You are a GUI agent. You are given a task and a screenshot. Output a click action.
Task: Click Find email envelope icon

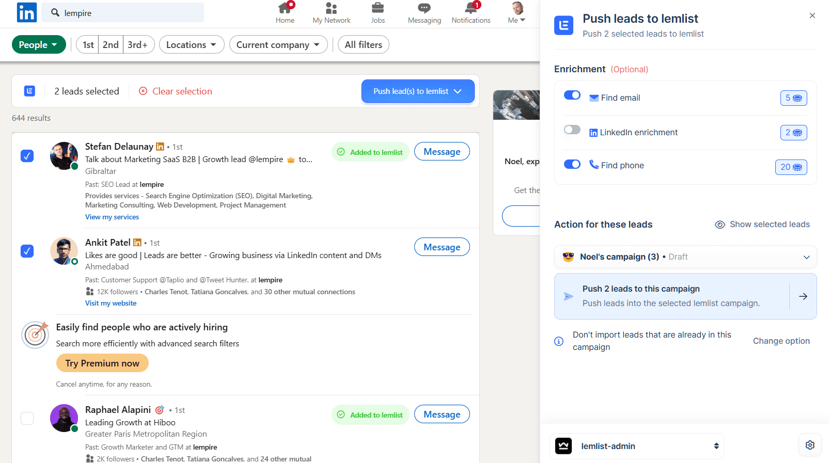tap(594, 98)
